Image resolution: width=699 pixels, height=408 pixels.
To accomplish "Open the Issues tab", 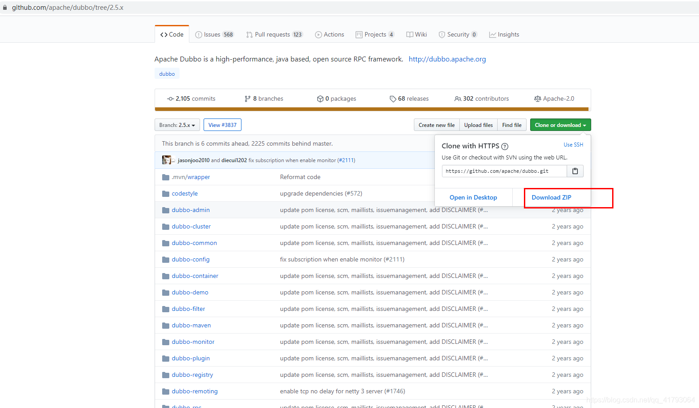I will click(214, 34).
